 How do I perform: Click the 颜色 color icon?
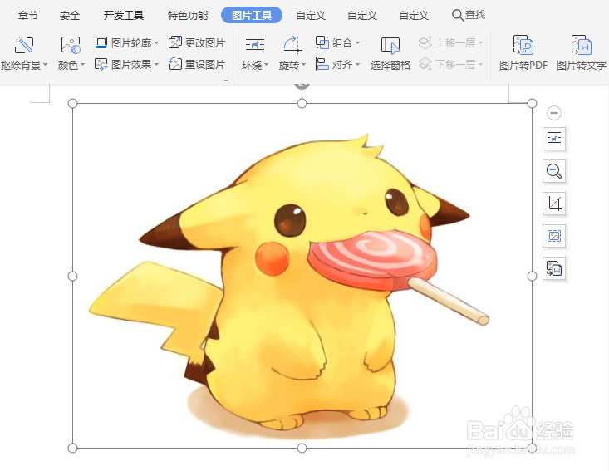[x=71, y=45]
